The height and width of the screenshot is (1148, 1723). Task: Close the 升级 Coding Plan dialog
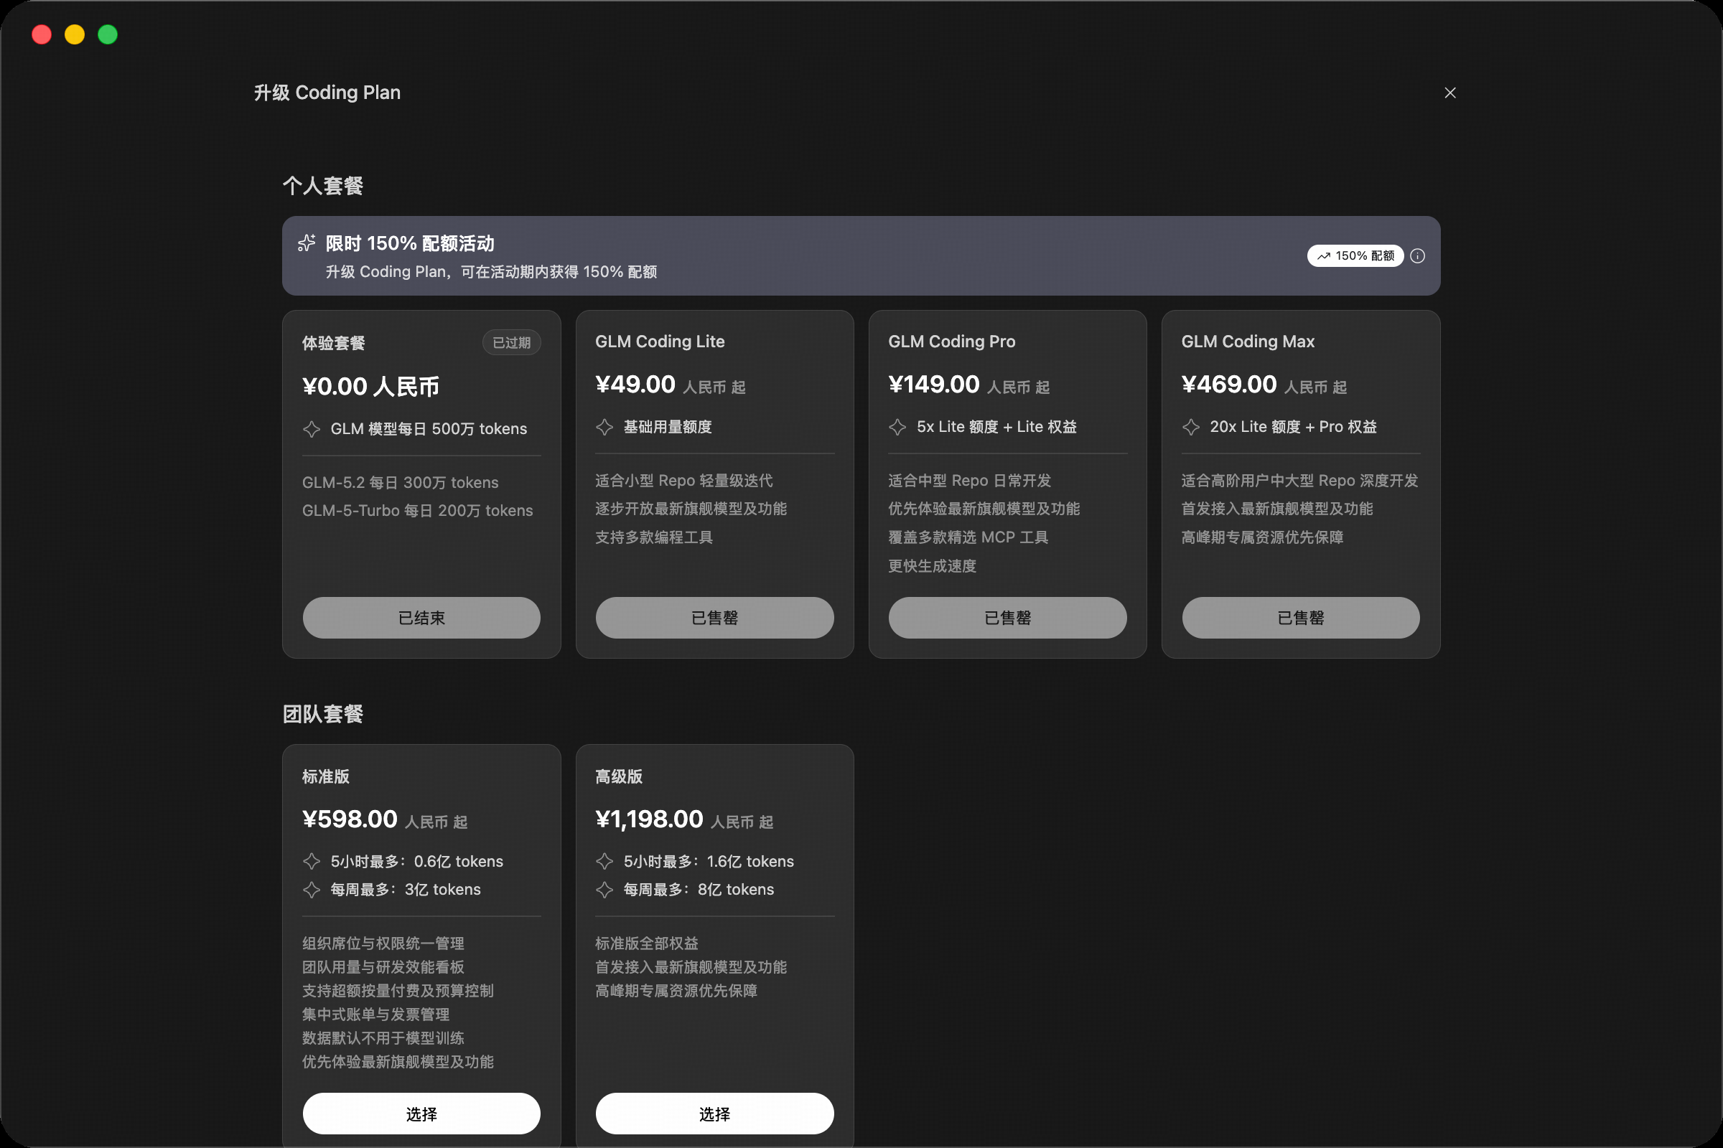tap(1449, 93)
